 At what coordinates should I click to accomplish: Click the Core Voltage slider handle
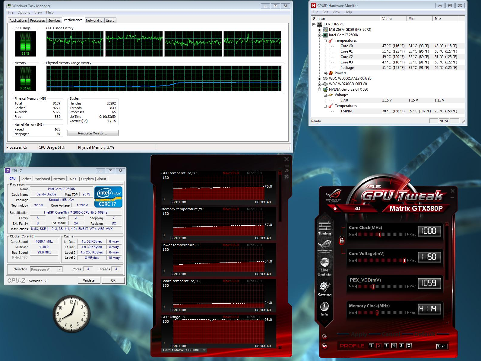(404, 260)
